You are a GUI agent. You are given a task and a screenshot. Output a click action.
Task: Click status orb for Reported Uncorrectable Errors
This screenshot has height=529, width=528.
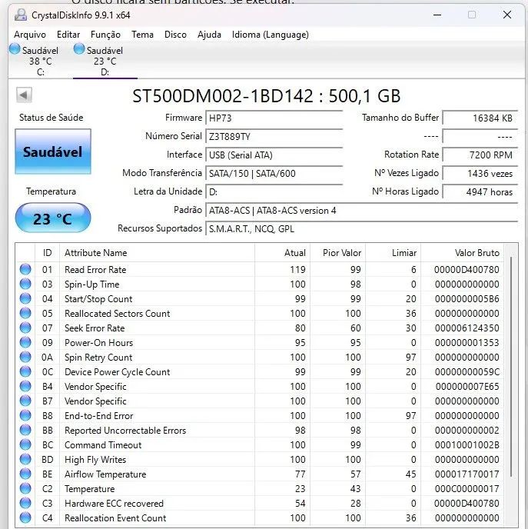coord(25,430)
